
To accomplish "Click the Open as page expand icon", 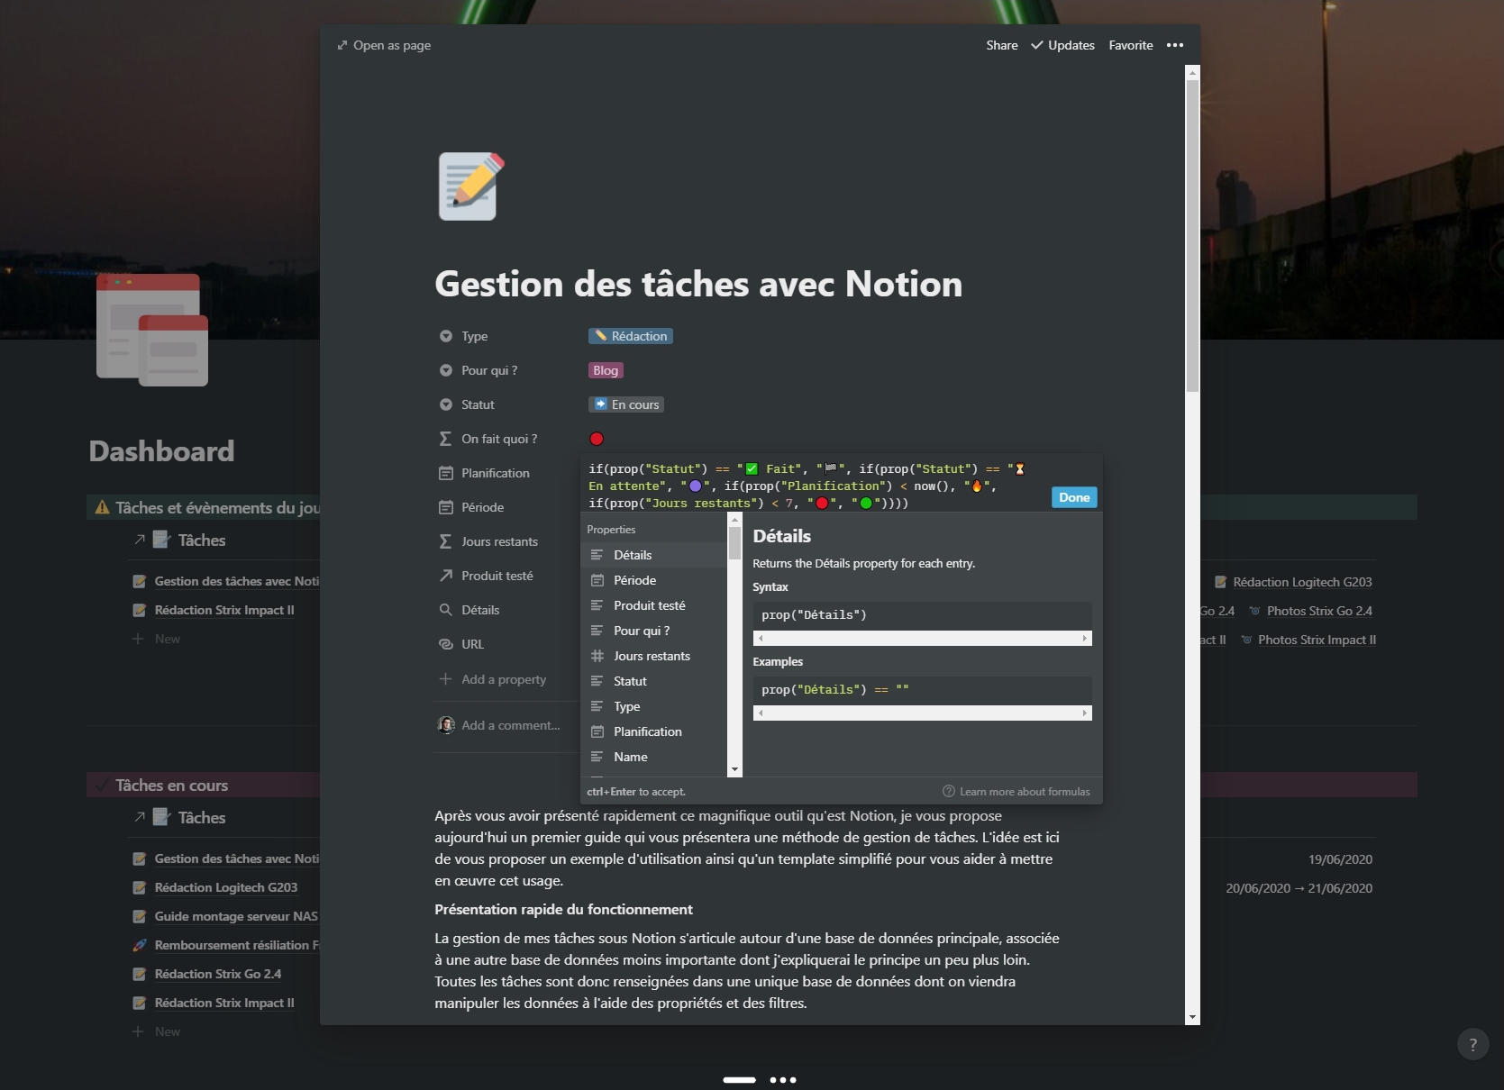I will [x=342, y=45].
